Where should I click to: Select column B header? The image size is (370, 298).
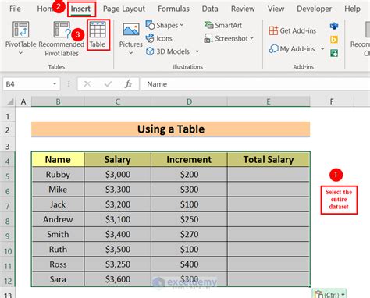coord(58,101)
